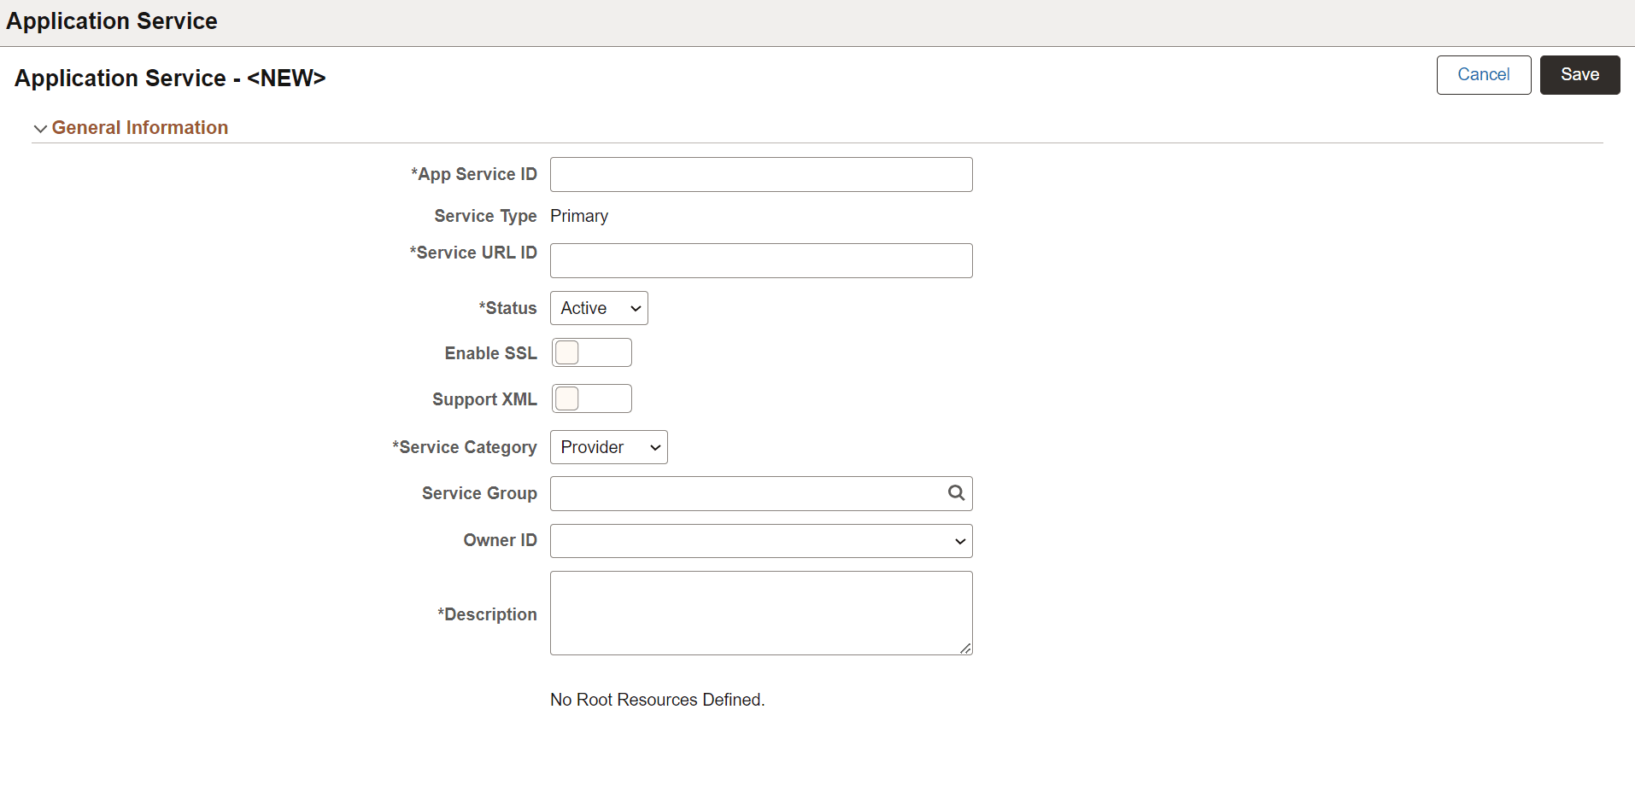Click inside the App Service ID field
The width and height of the screenshot is (1635, 791).
click(760, 174)
